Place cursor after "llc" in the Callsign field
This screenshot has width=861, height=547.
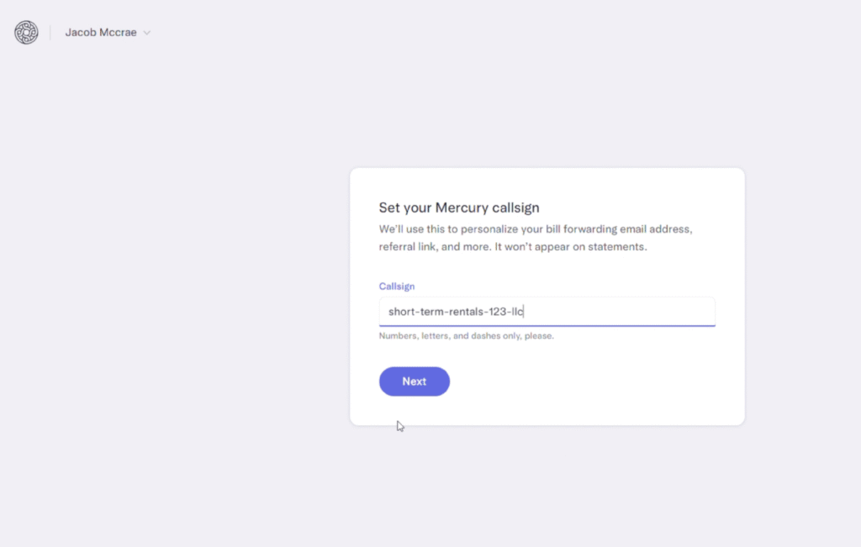pos(524,312)
